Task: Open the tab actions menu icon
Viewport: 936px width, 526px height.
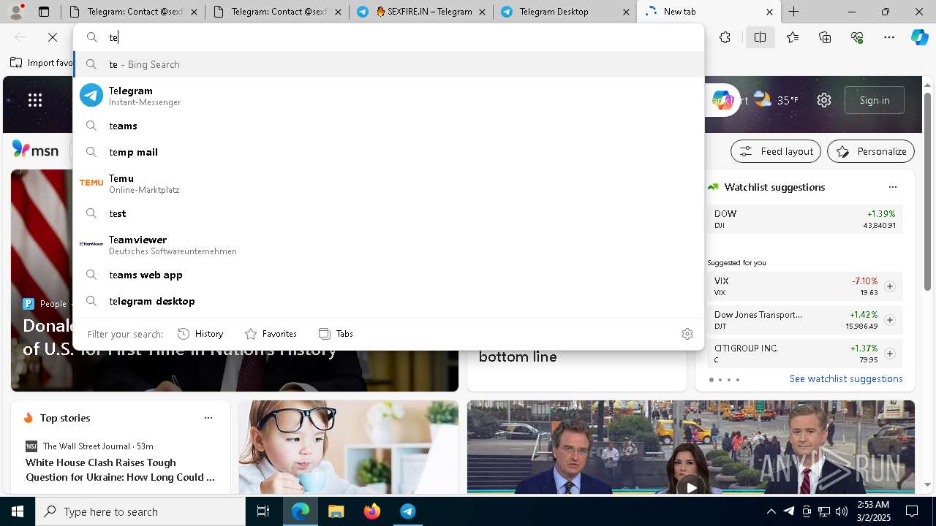Action: click(x=44, y=12)
